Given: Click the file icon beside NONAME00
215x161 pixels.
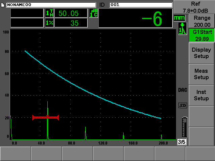Looking at the screenshot, I should click(x=3, y=5).
